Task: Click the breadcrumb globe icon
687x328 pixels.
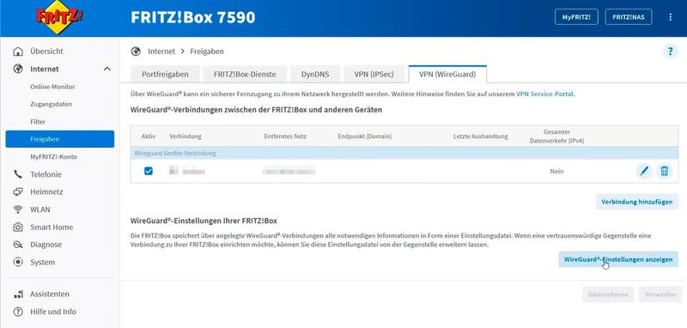Action: click(136, 52)
